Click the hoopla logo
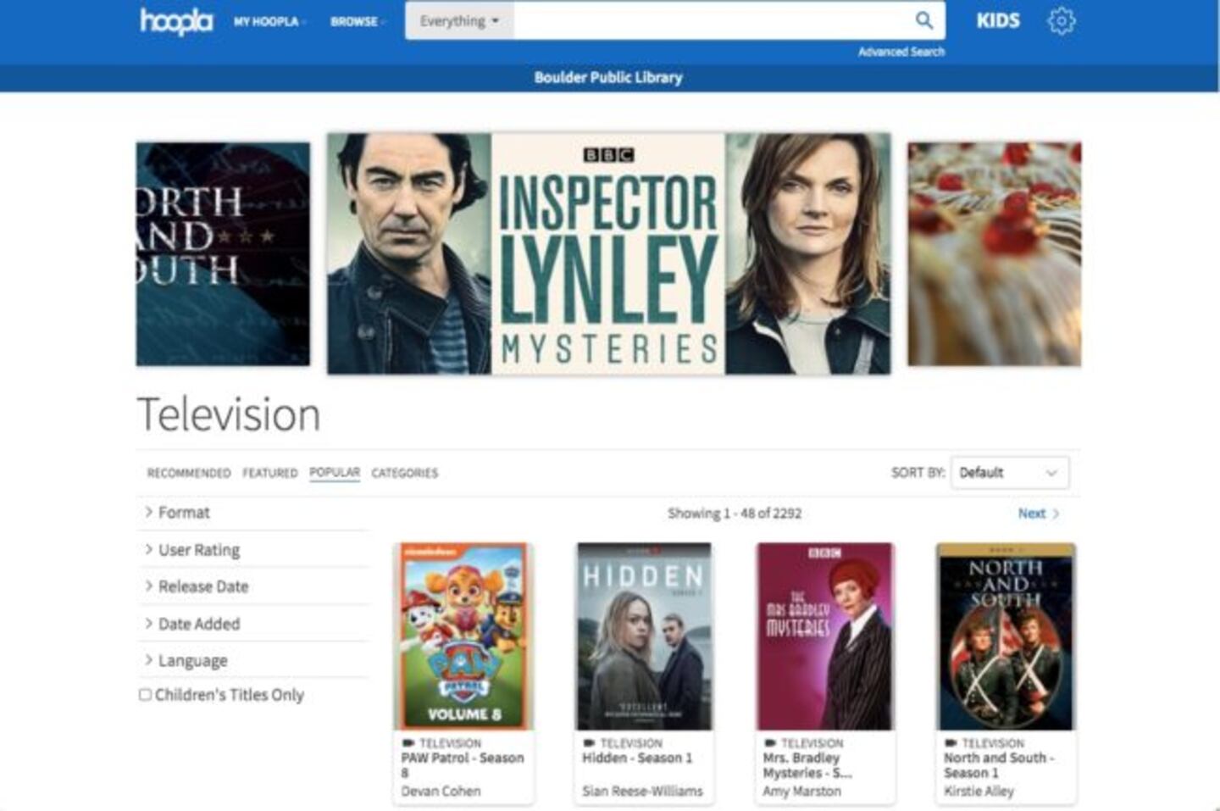The height and width of the screenshot is (811, 1220). pyautogui.click(x=176, y=21)
